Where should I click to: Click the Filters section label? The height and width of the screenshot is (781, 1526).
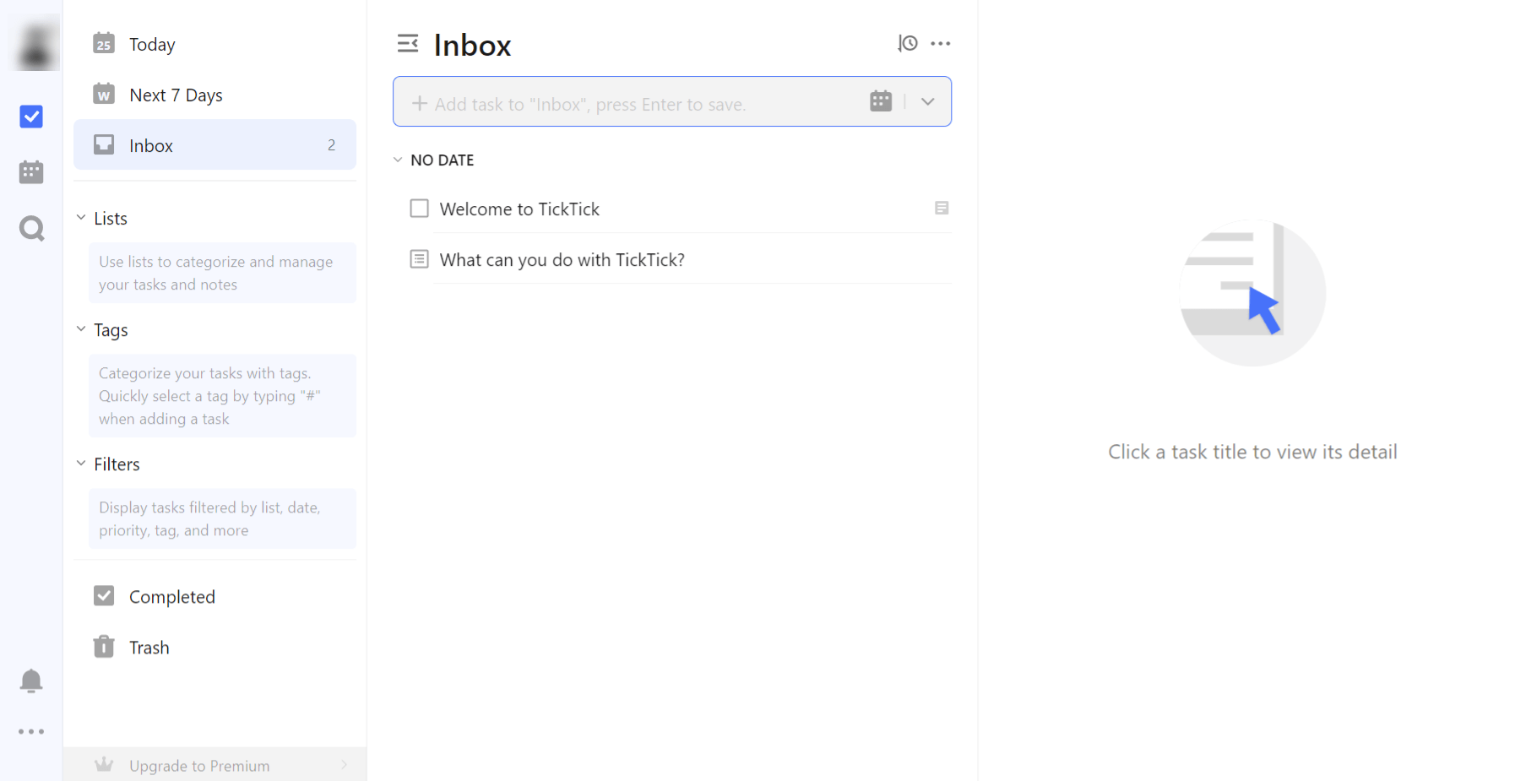coord(117,464)
